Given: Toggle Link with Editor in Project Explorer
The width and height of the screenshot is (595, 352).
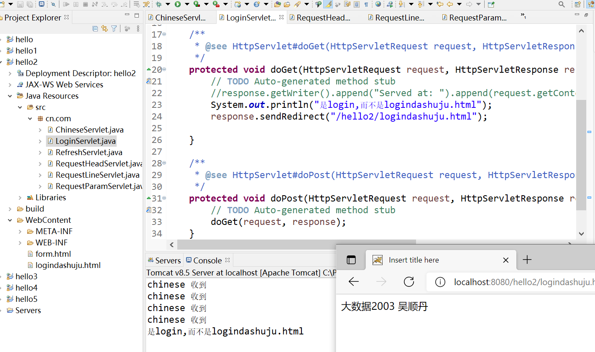Looking at the screenshot, I should [x=105, y=28].
